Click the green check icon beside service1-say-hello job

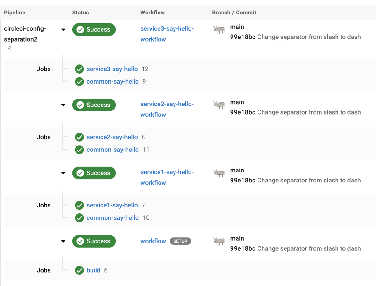80,206
